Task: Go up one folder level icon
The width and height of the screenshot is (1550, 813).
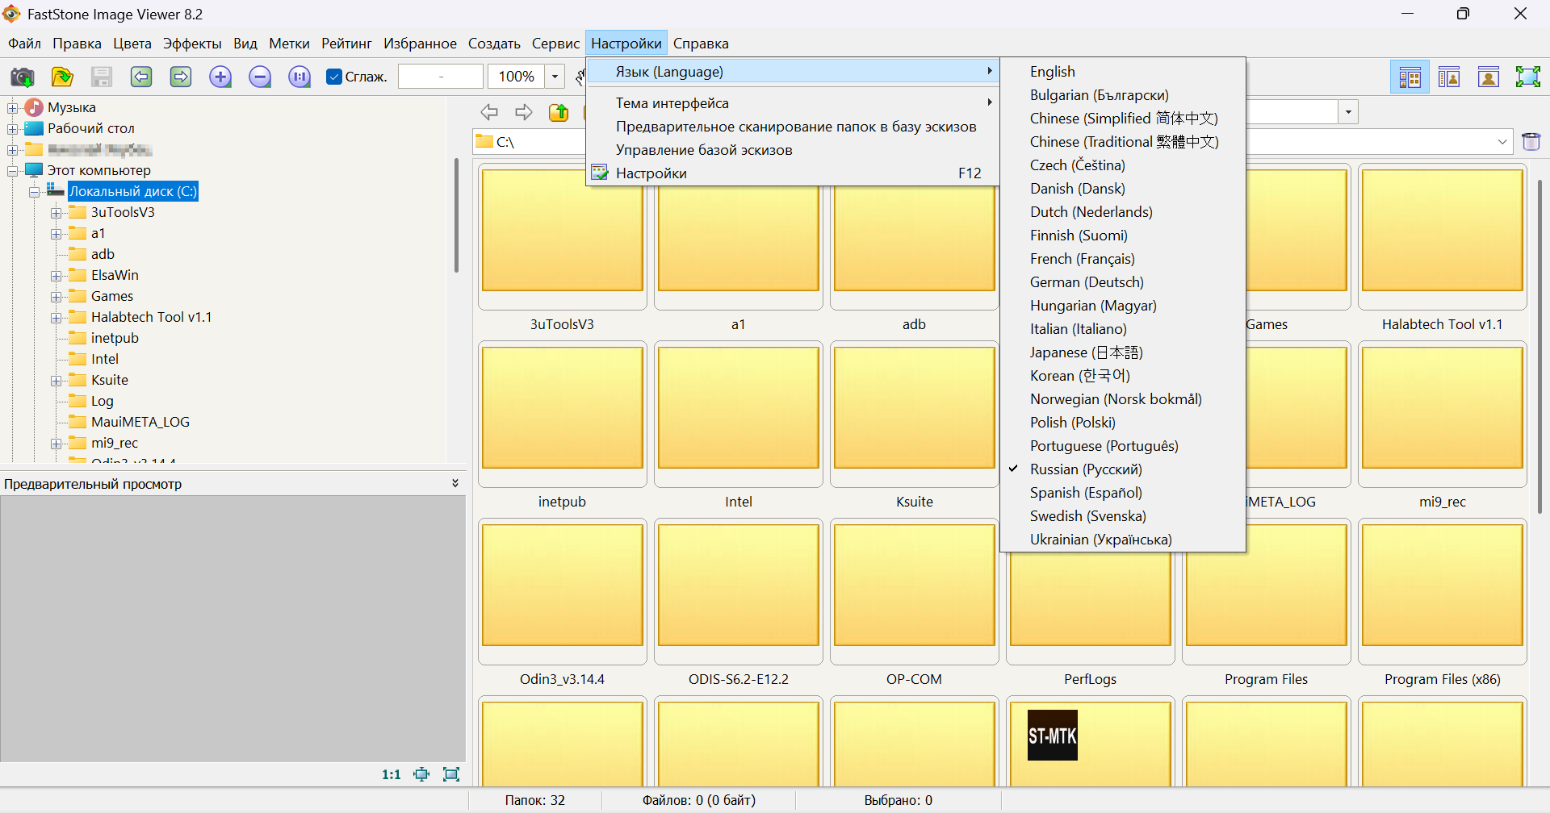Action: click(559, 113)
